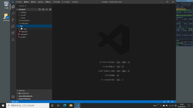This screenshot has width=193, height=108.
Task: Open the Test flask view in the activity bar
Action: (x=13, y=39)
